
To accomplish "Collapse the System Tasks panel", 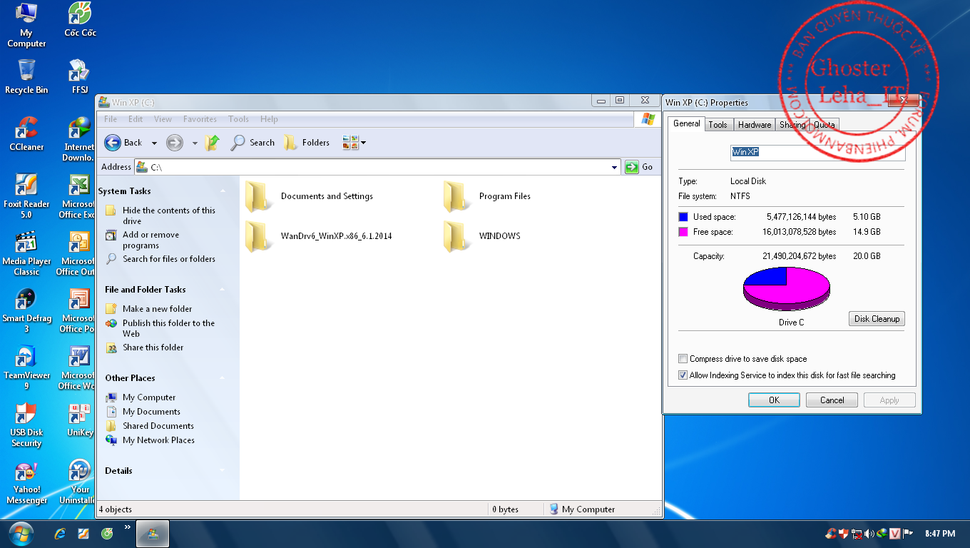I will [223, 191].
